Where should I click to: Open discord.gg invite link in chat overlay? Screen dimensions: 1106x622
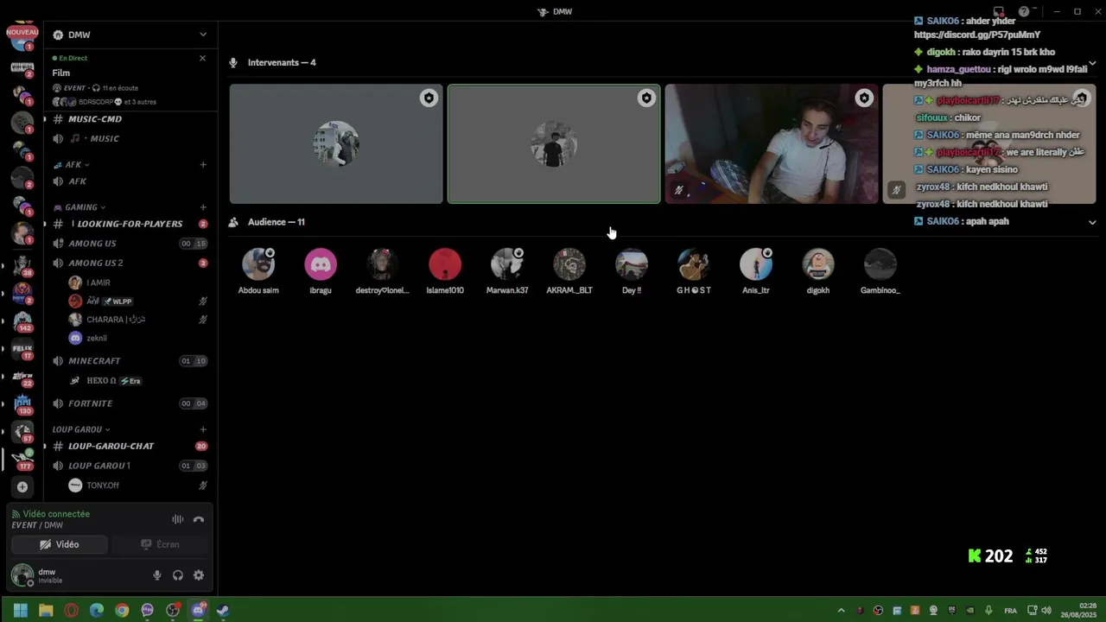pyautogui.click(x=977, y=35)
